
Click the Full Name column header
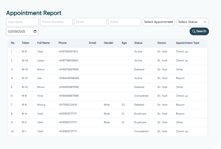pos(44,43)
